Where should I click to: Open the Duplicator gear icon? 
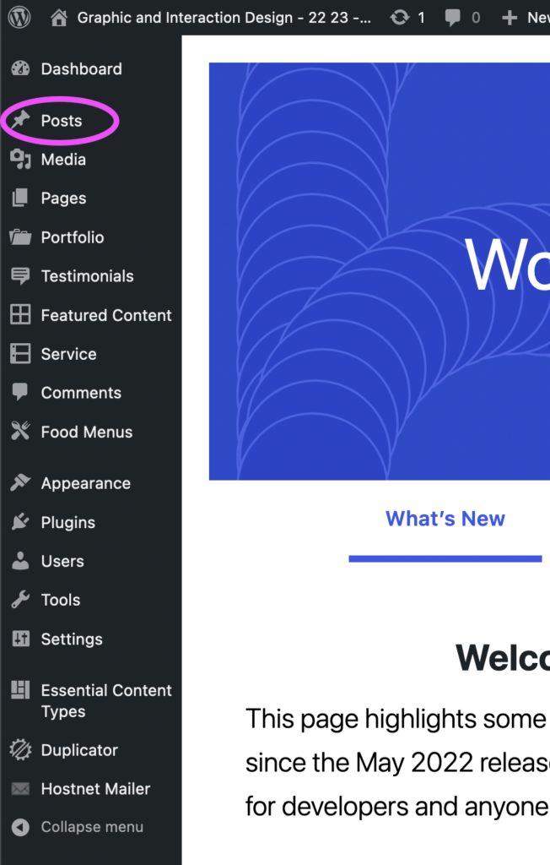point(20,750)
